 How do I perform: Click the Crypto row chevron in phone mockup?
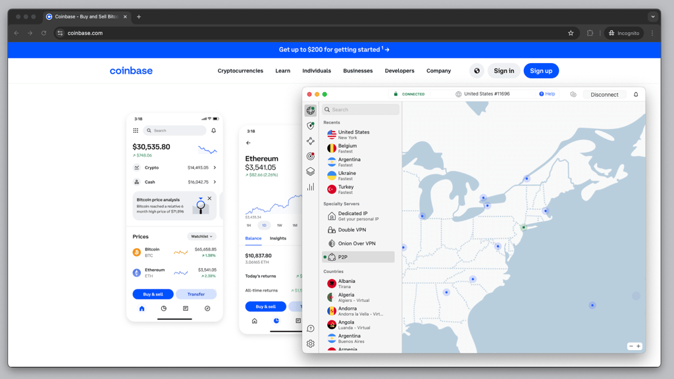click(215, 168)
